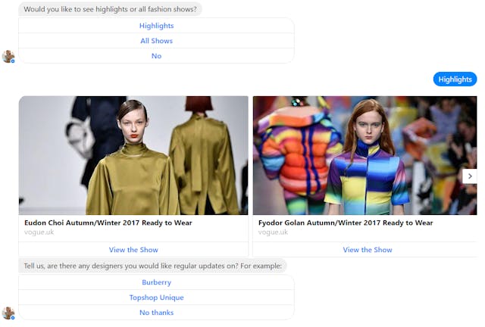Image resolution: width=485 pixels, height=327 pixels.
Task: Open vogue.uk link under Eudon Choi card
Action: pos(39,232)
